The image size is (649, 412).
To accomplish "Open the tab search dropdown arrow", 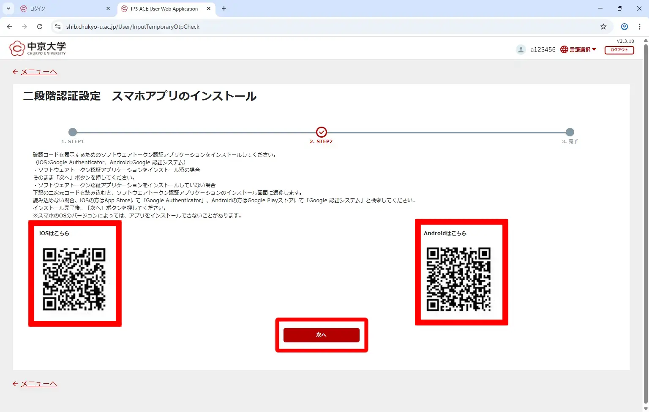I will click(8, 8).
